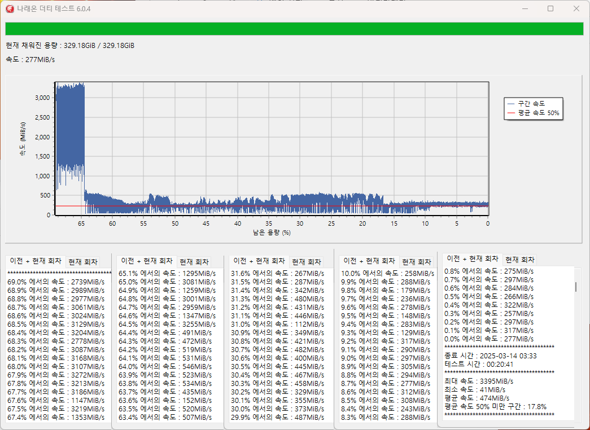Click the 현재 채워진 용량 329.18GiB label
Viewport: 590px width, 430px height.
click(70, 46)
